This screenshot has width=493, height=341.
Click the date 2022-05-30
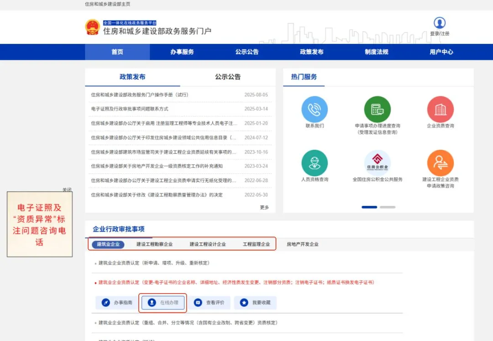point(256,195)
